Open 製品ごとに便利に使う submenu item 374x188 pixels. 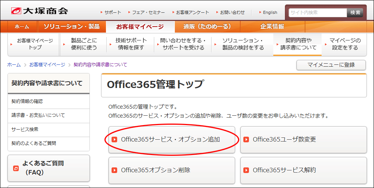83,44
